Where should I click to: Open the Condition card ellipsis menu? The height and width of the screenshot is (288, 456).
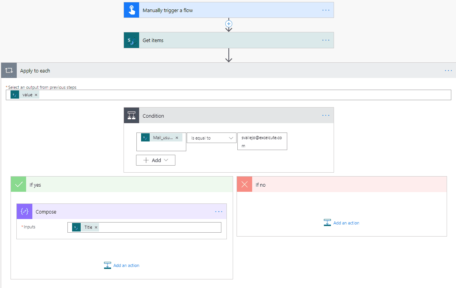(x=326, y=115)
